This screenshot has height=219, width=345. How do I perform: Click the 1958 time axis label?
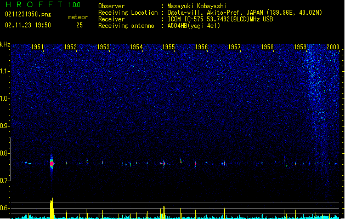pos(267,47)
